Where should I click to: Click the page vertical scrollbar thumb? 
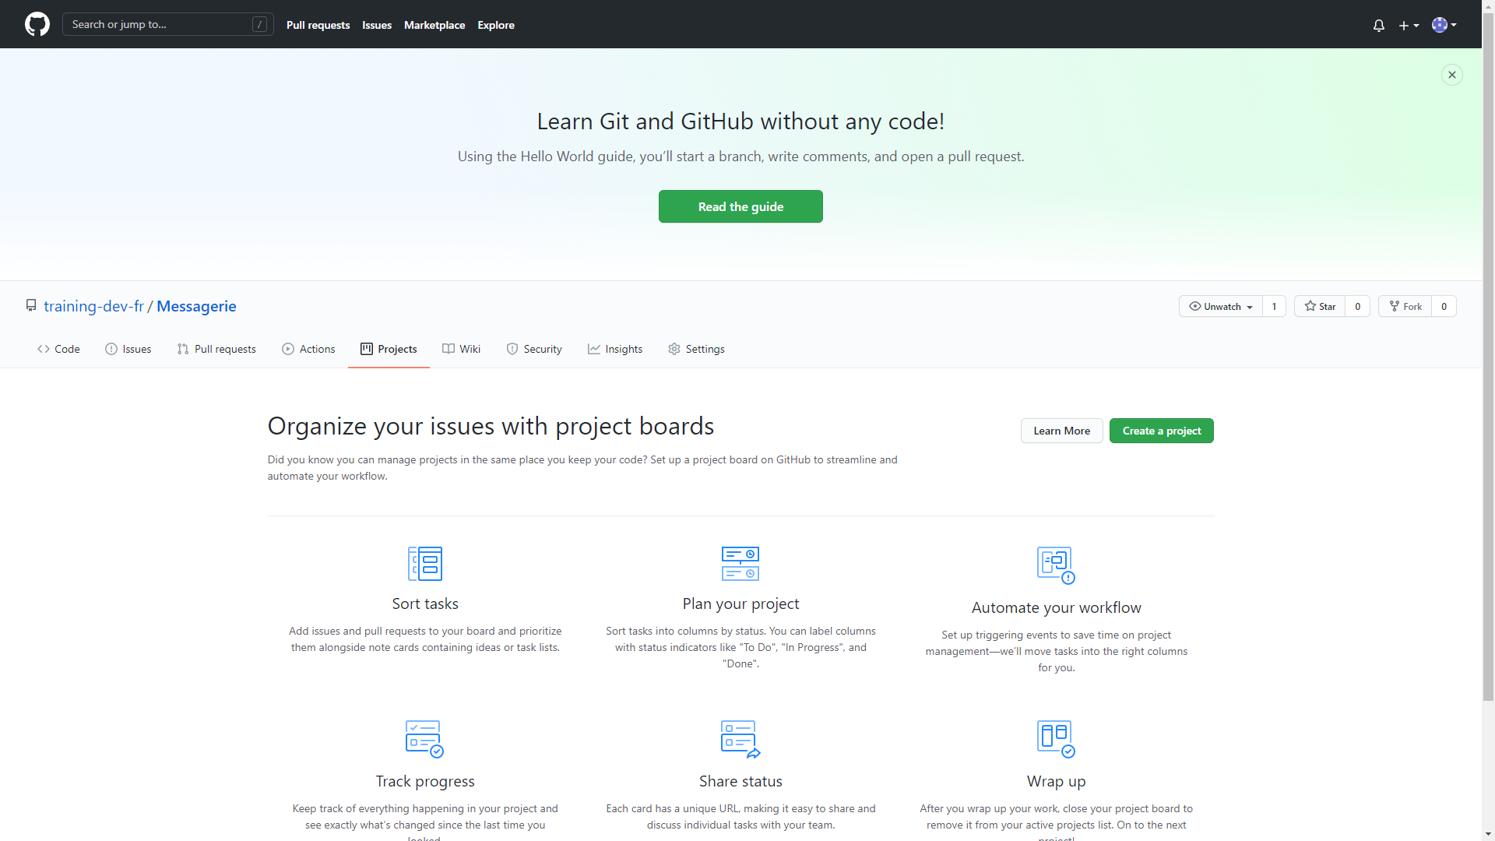click(1488, 358)
